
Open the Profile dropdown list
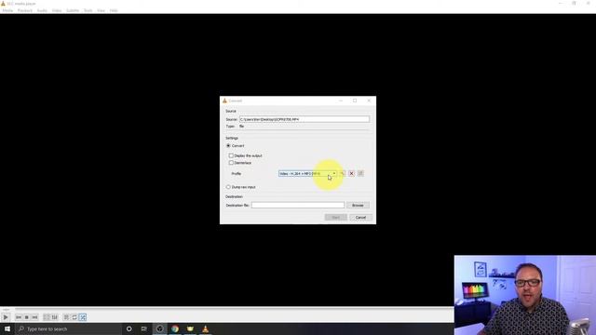click(x=307, y=174)
